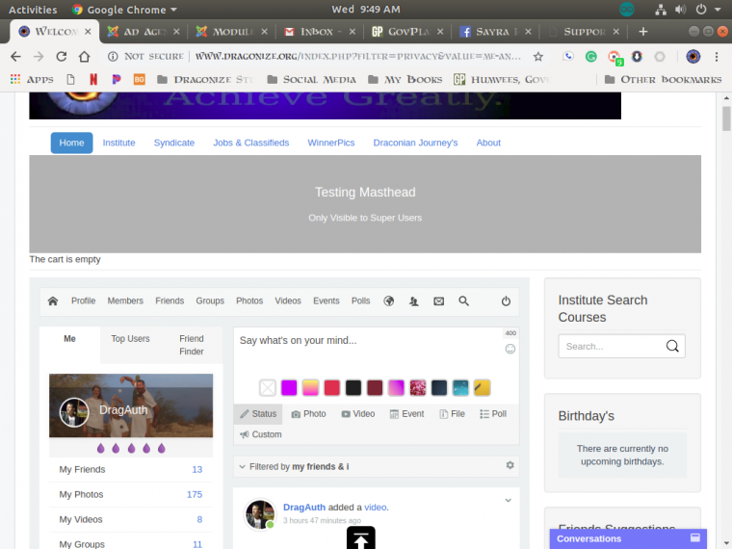Open the BG bookmark icon
The image size is (732, 549).
tap(139, 79)
